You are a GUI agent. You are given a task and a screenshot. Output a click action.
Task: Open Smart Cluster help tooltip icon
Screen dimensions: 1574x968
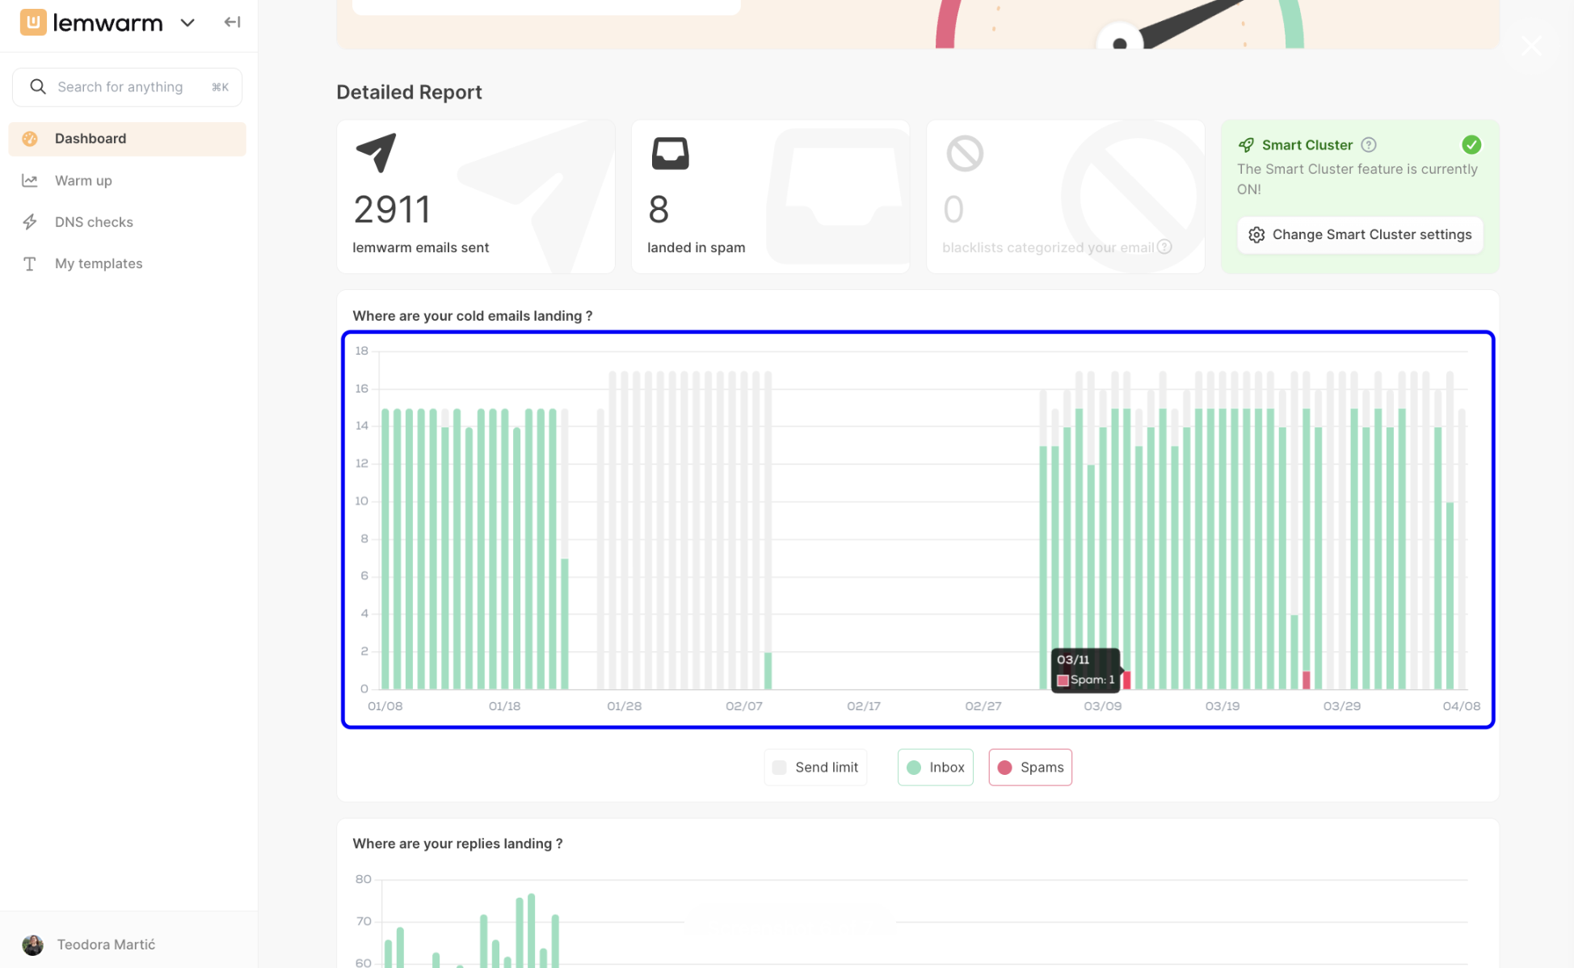tap(1369, 145)
